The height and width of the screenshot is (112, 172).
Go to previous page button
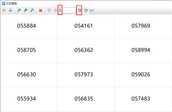[x=56, y=11]
